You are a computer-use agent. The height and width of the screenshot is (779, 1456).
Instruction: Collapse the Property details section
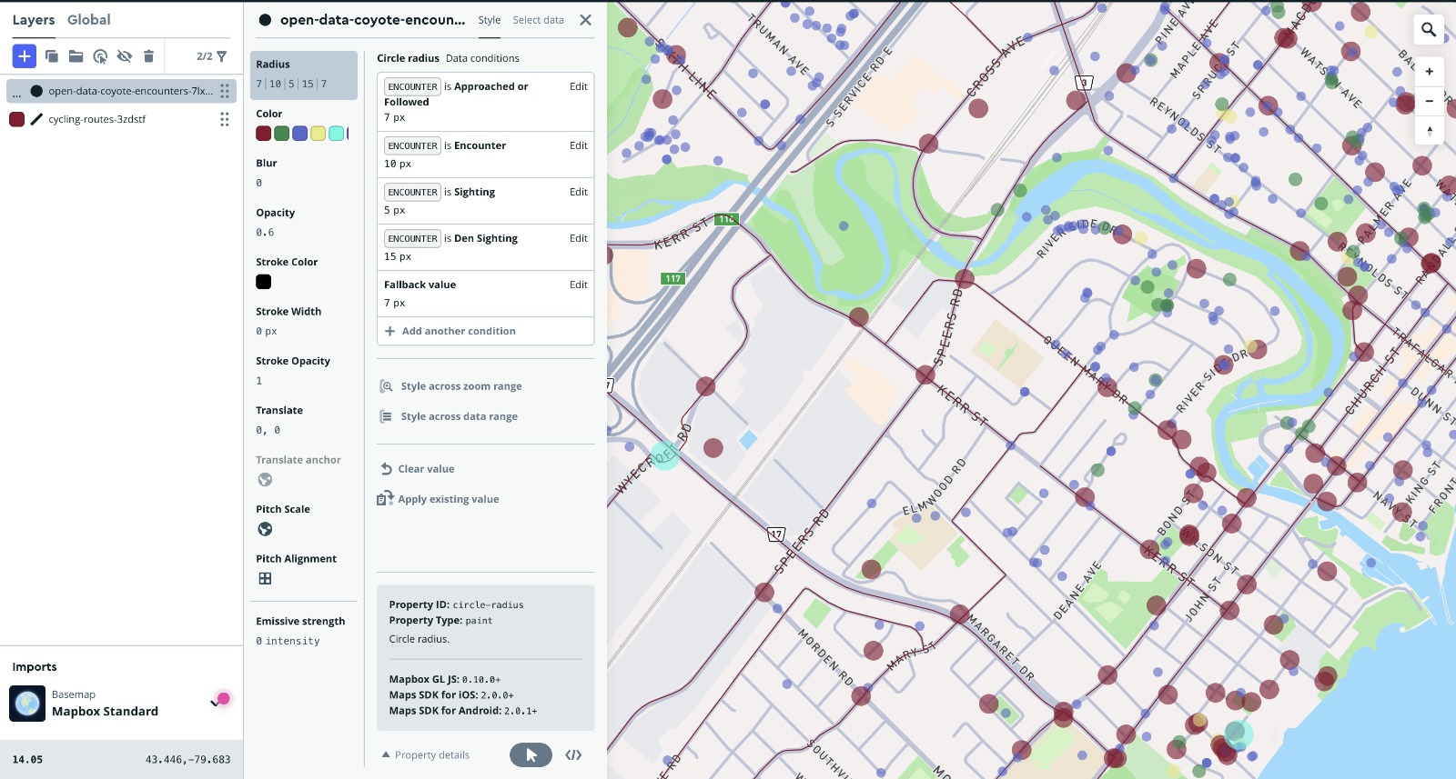(425, 755)
